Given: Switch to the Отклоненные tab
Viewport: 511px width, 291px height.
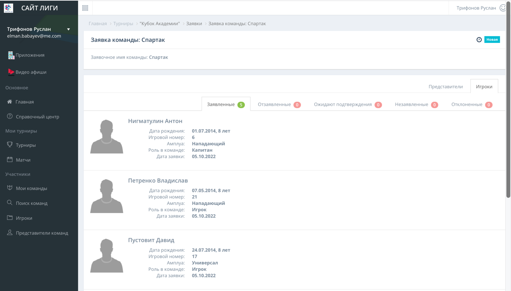Looking at the screenshot, I should point(472,104).
